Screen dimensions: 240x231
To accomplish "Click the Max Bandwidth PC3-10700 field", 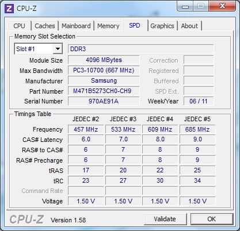I will 104,70.
